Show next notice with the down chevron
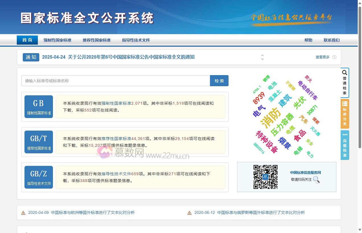The image size is (362, 233). (262, 59)
